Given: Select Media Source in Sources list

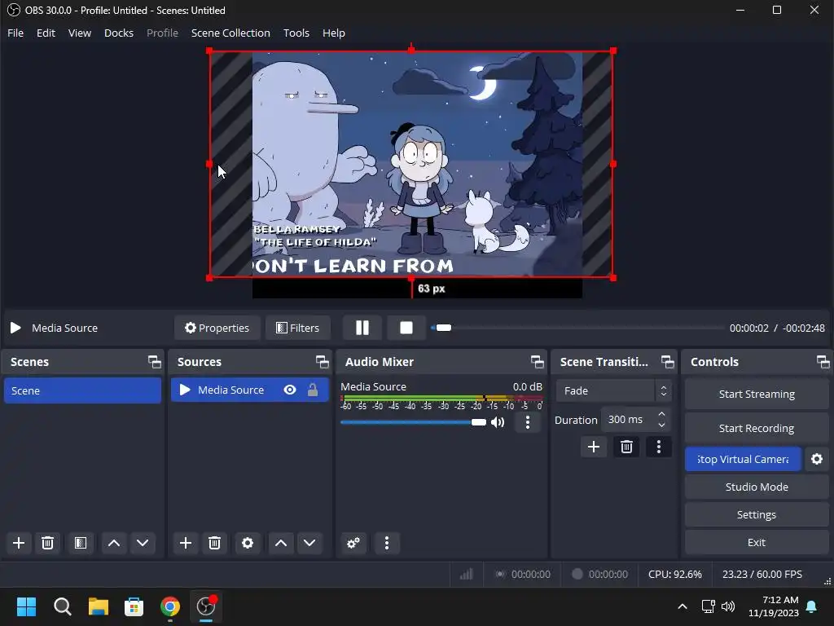Looking at the screenshot, I should pos(250,390).
